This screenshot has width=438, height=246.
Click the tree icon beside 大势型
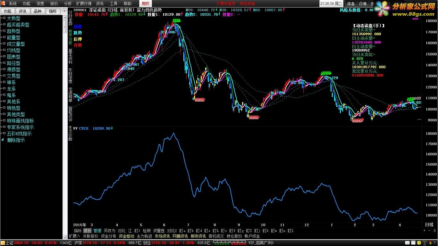pos(3,18)
